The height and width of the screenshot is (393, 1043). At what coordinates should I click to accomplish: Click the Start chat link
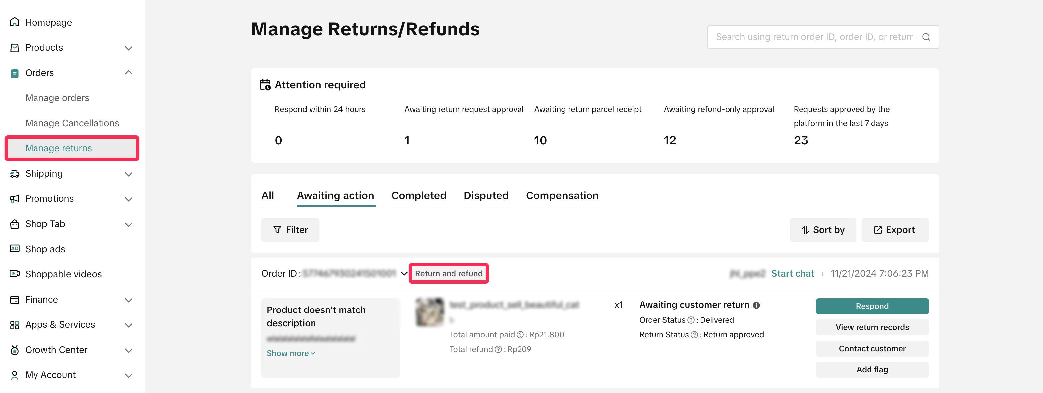(x=792, y=274)
